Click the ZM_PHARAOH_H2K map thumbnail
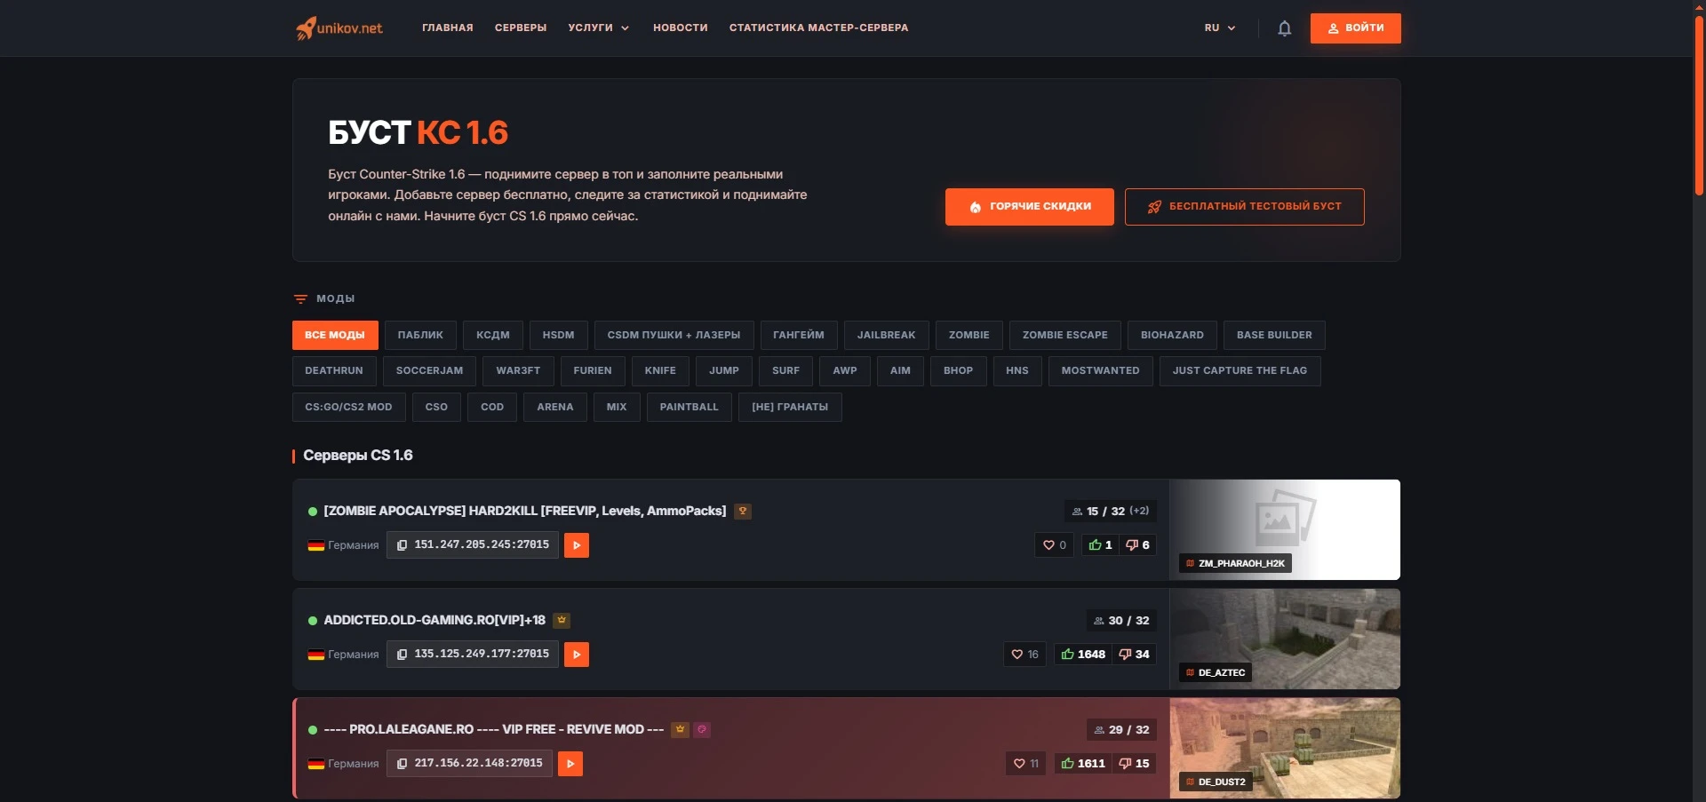 click(1285, 530)
